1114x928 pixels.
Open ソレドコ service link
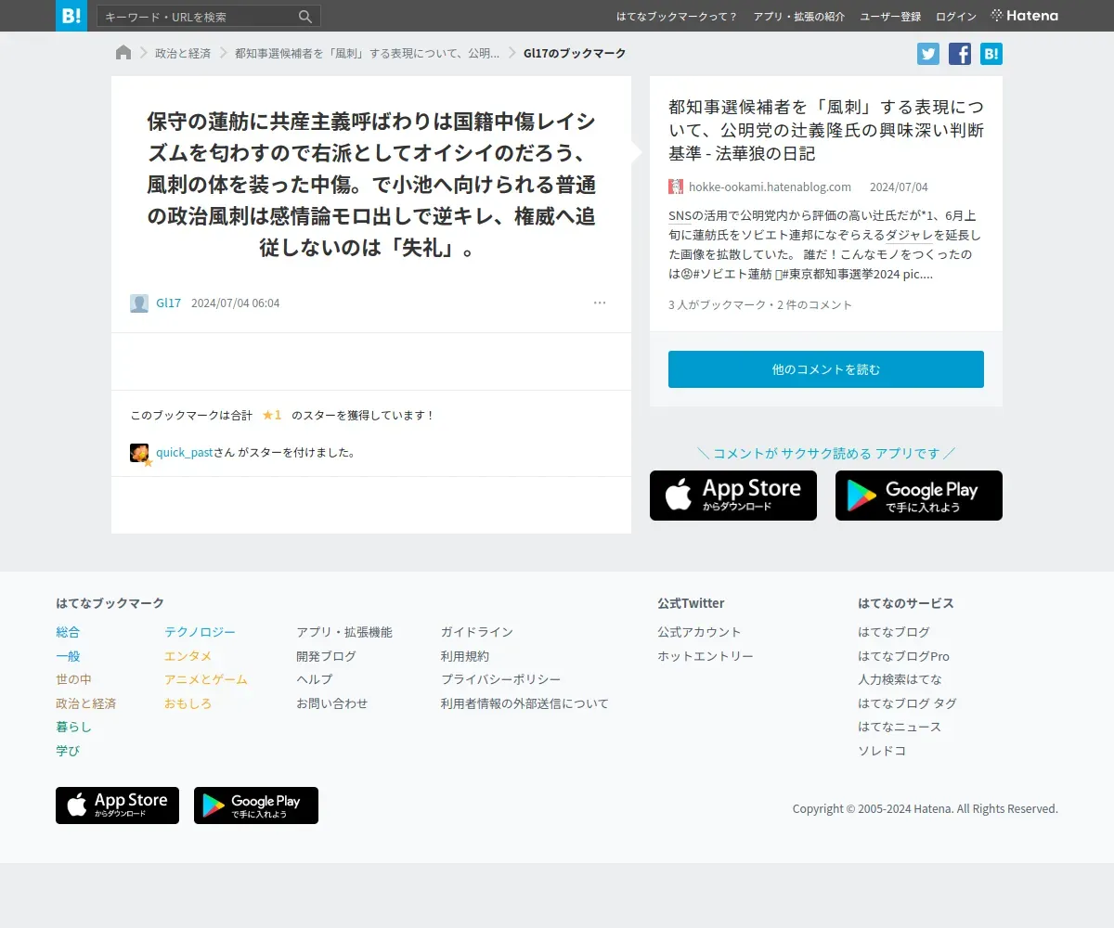[x=882, y=751]
